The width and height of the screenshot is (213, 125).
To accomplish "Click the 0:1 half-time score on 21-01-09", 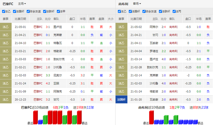I will click(x=83, y=92).
